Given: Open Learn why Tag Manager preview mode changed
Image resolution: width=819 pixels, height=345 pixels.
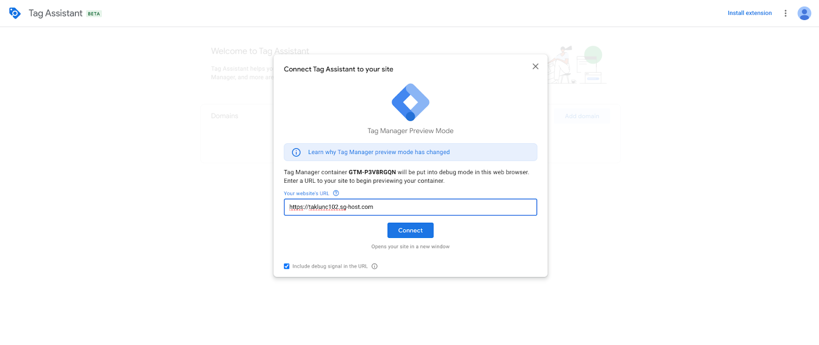Looking at the screenshot, I should (x=379, y=153).
